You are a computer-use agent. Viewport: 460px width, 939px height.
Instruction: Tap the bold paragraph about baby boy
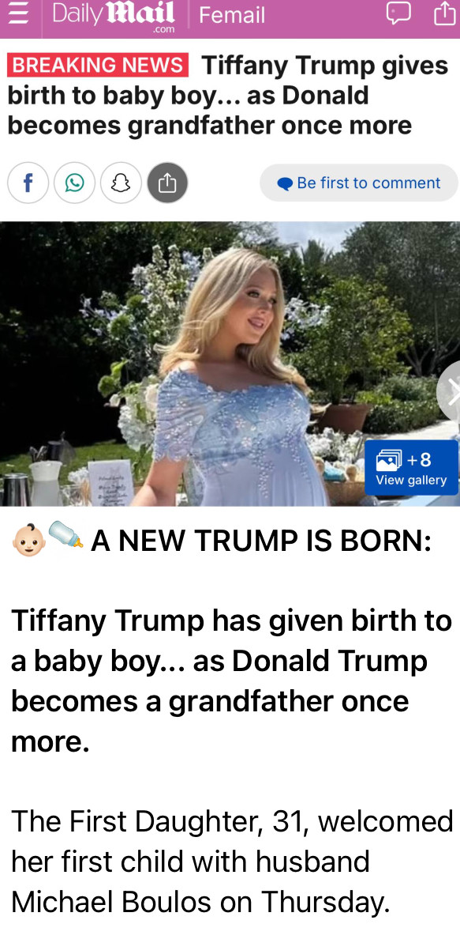tap(231, 681)
